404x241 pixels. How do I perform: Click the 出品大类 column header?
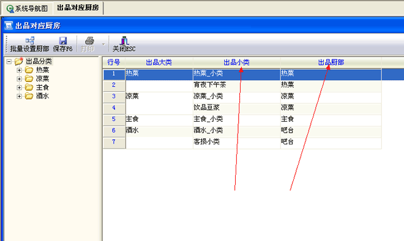(159, 62)
